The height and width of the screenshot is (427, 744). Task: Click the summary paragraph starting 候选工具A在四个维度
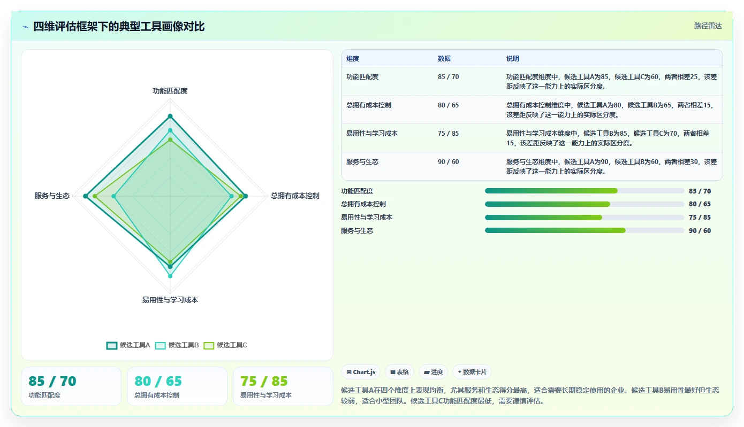click(530, 395)
